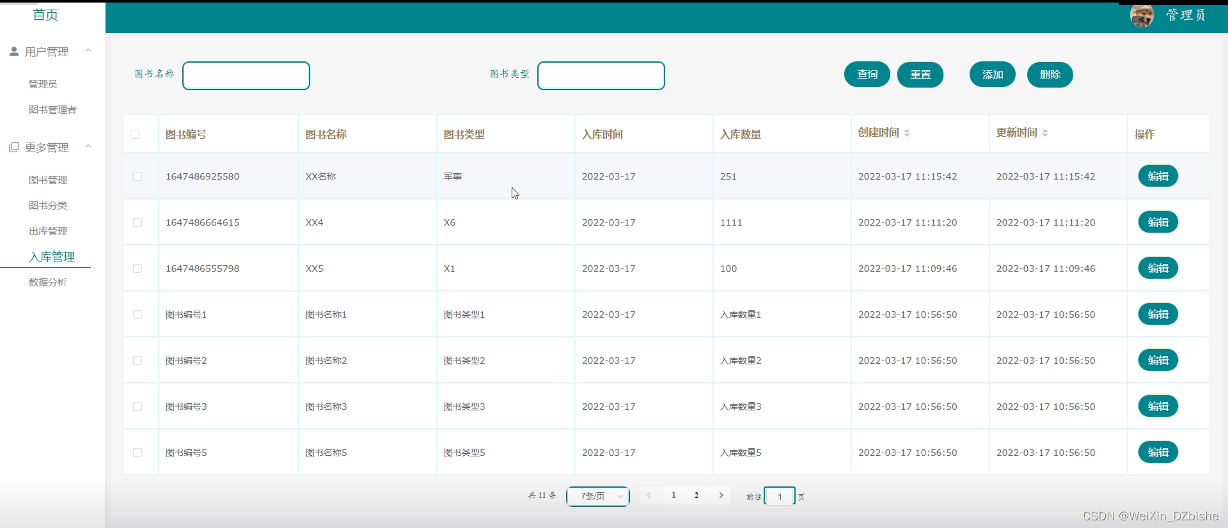Check the 图书编号2 row checkbox
Image resolution: width=1228 pixels, height=528 pixels.
click(x=138, y=361)
